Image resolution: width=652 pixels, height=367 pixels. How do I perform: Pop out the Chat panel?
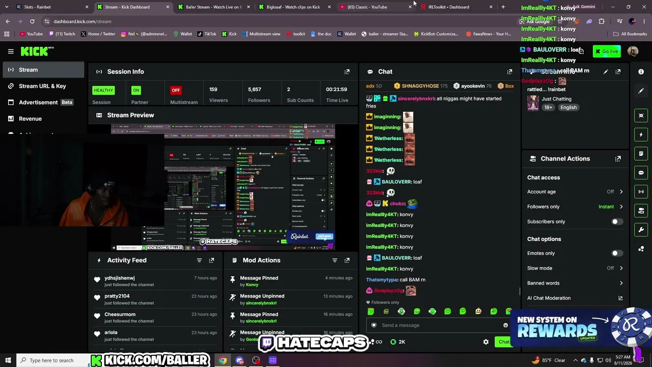click(x=509, y=72)
